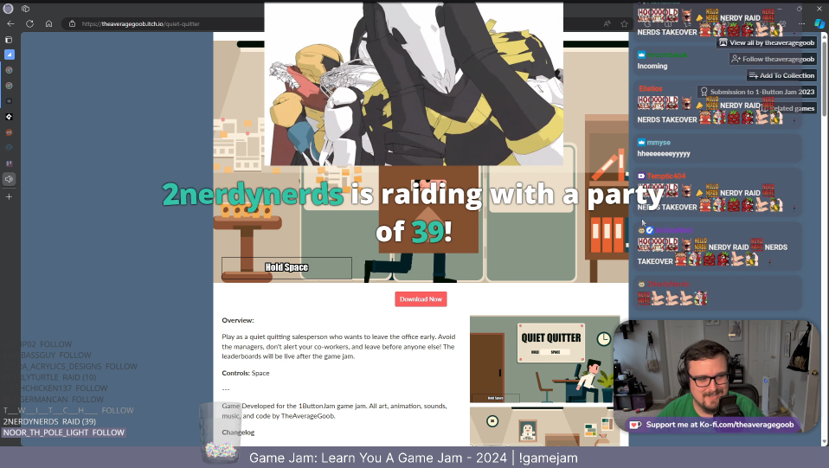Switch to the blue square icon tab
Viewport: 829px width, 468px height.
(x=9, y=54)
